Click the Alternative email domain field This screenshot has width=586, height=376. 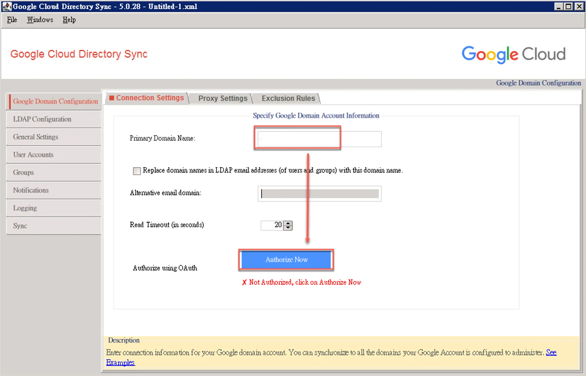tap(319, 194)
